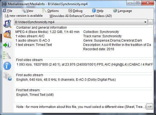
Task: Click the blue About info sidebar icon
Action: click(7, 66)
